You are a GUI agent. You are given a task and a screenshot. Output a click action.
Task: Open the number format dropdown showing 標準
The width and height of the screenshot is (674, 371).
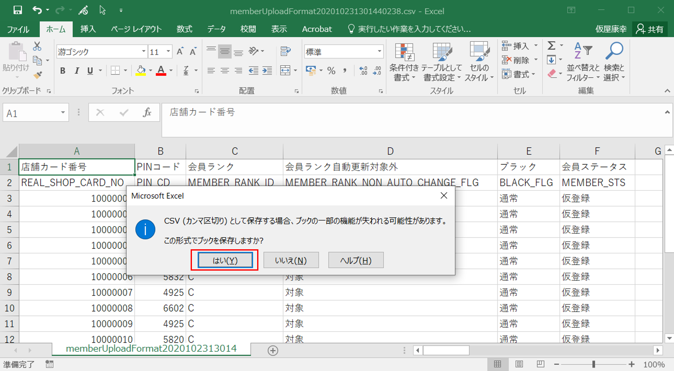pyautogui.click(x=379, y=51)
